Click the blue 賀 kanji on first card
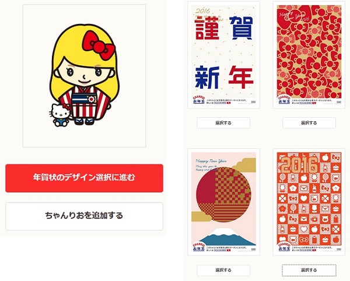Screen dimensions: 350x281 [x=241, y=28]
